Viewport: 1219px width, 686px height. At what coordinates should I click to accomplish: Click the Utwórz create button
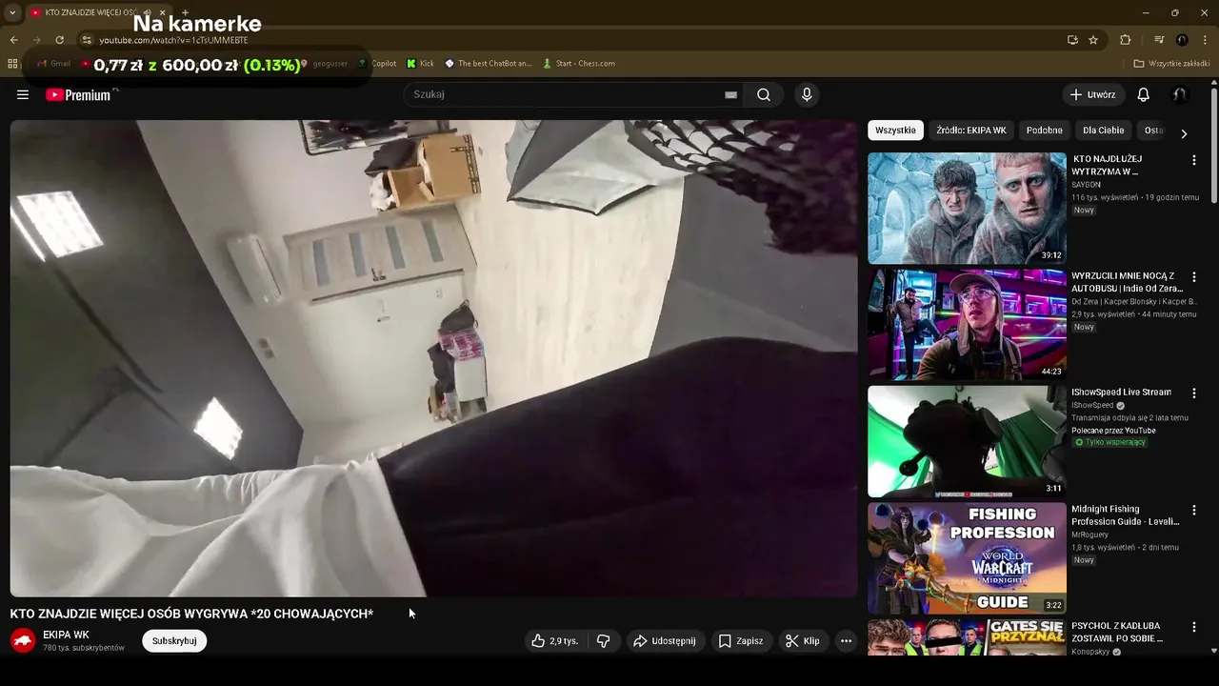pos(1092,94)
